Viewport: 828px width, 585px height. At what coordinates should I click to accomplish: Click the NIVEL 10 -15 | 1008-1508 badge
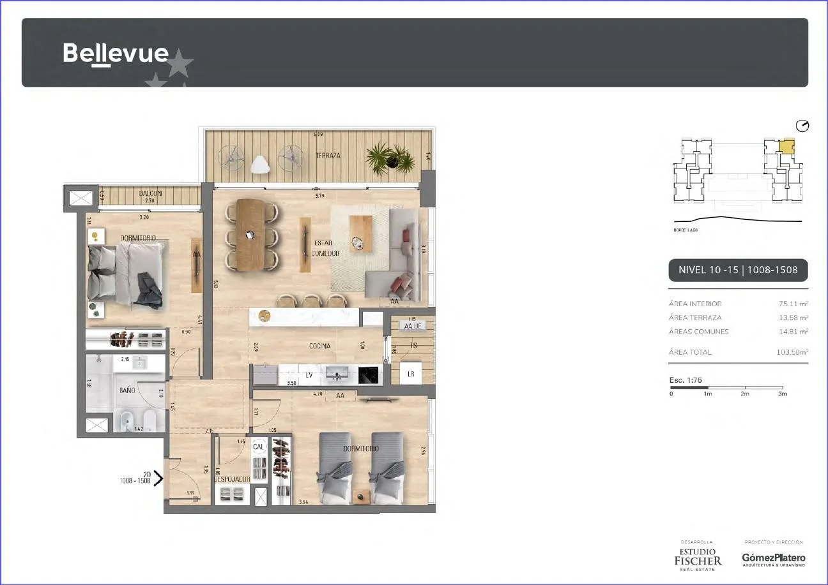point(738,270)
